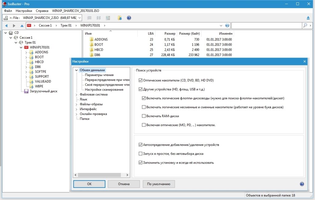Select VALUEADD folder icon in tree
The height and width of the screenshot is (200, 315).
tap(32, 81)
